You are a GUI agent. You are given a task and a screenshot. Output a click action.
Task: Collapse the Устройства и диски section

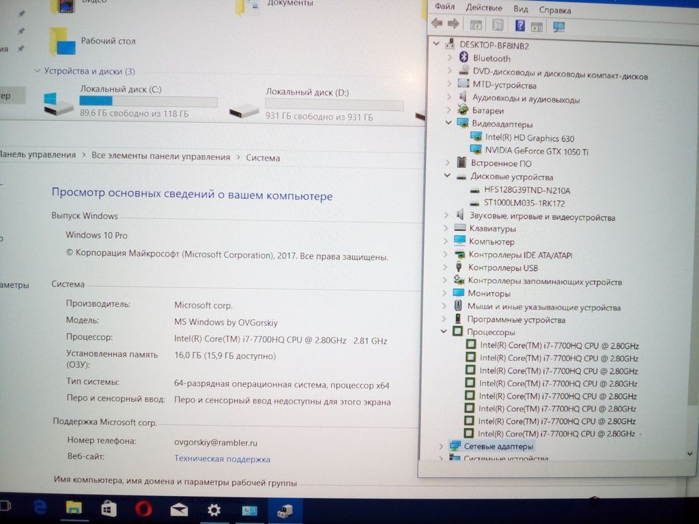[x=37, y=71]
